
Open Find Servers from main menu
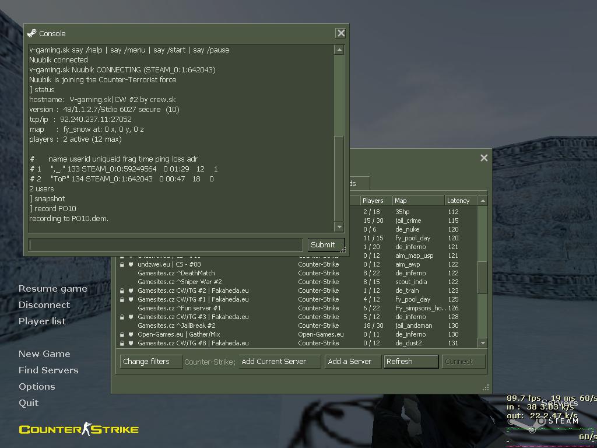(48, 370)
